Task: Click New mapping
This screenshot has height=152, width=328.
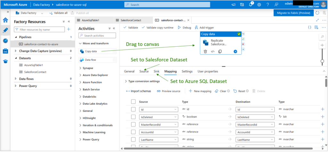Action: [200, 91]
